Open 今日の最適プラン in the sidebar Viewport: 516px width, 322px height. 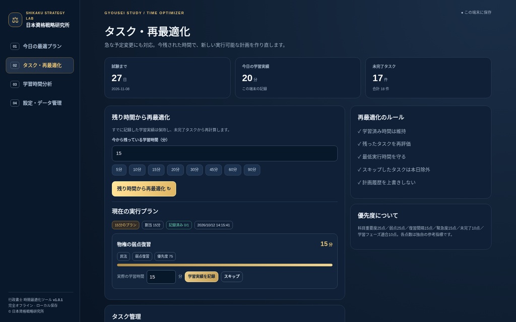point(40,46)
